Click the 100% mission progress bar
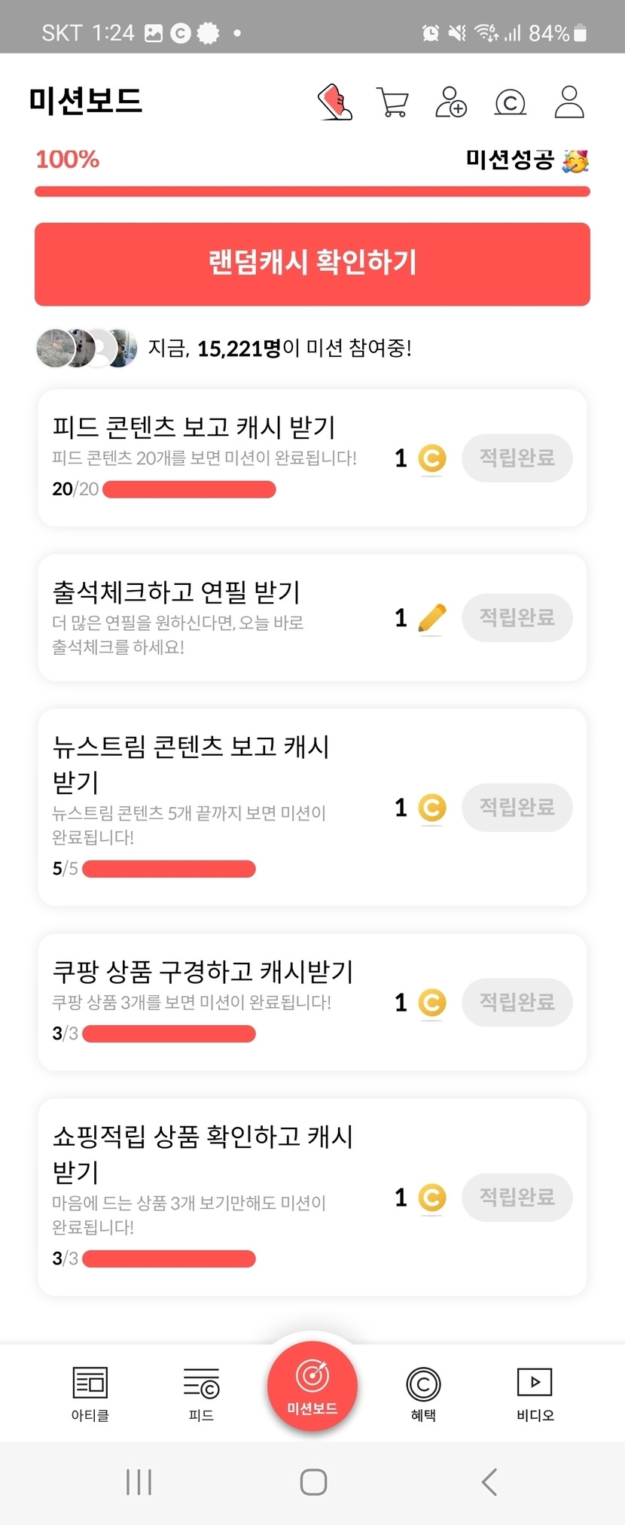 point(312,191)
